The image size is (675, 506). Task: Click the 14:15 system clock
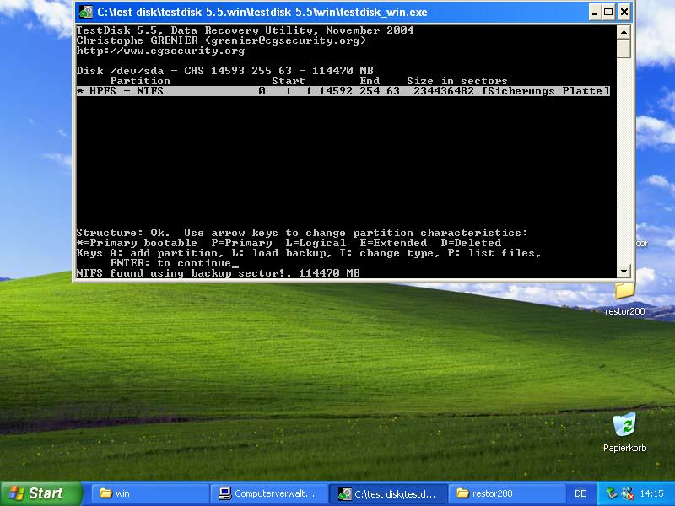[651, 493]
